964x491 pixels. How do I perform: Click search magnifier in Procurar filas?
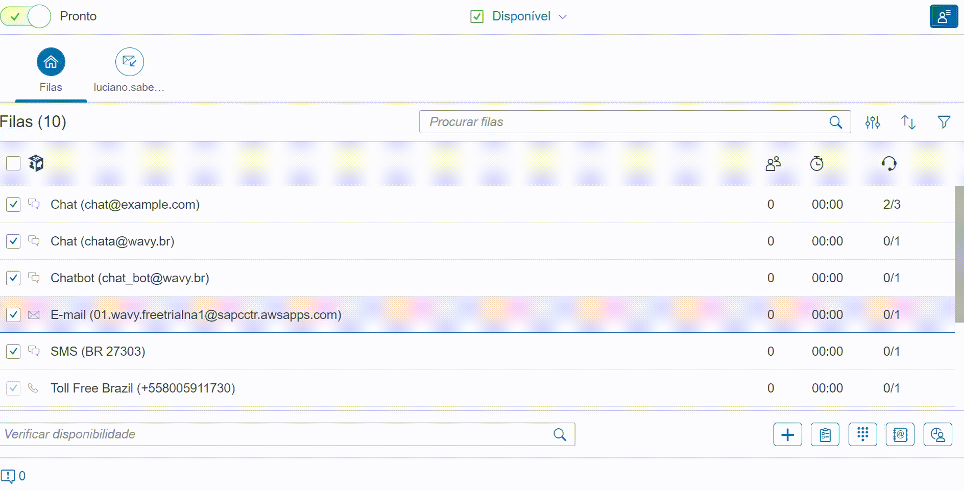tap(835, 122)
